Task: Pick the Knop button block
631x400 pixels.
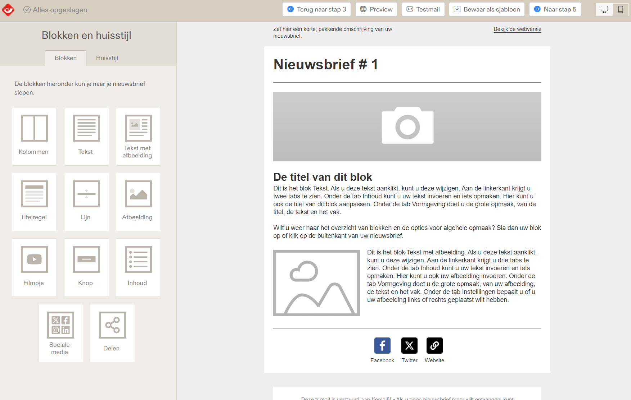Action: tap(86, 267)
